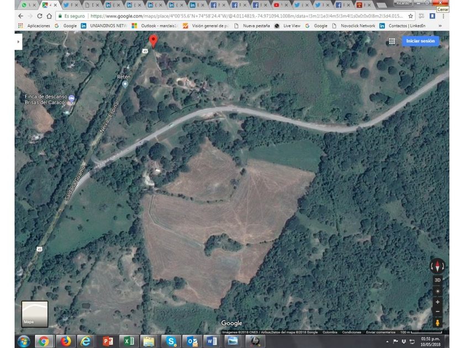Screen dimensions: 464x348
Task: Click the 100 m map scale
Action: pyautogui.click(x=421, y=332)
